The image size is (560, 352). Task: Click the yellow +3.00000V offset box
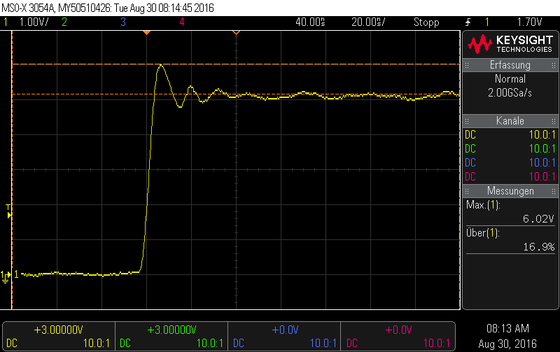[59, 337]
